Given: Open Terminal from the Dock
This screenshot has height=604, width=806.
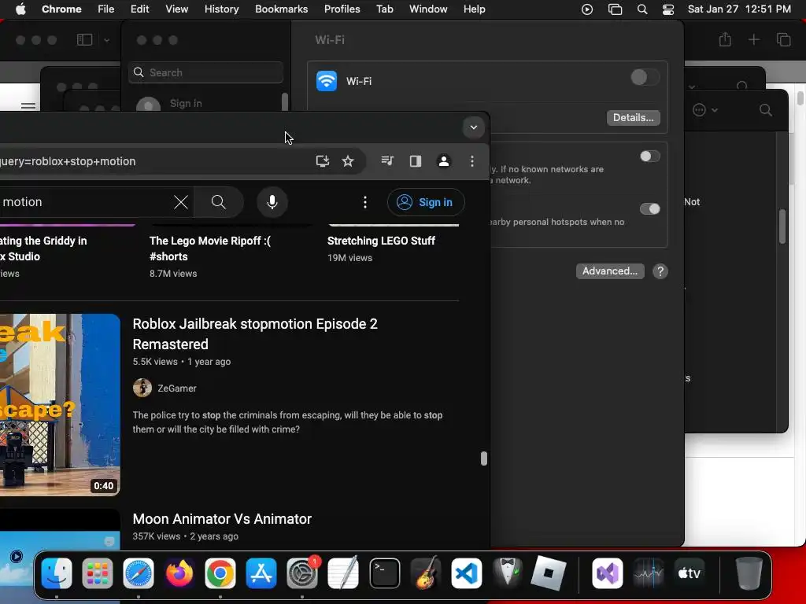Looking at the screenshot, I should 384,573.
